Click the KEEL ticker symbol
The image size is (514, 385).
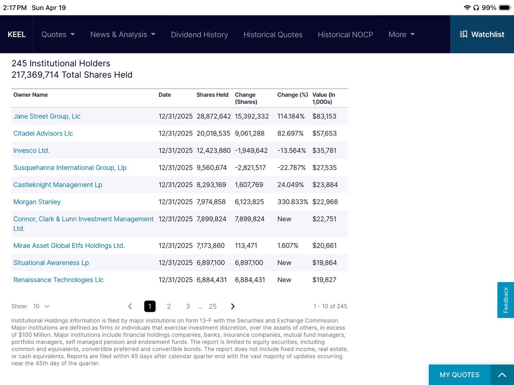[x=17, y=35]
